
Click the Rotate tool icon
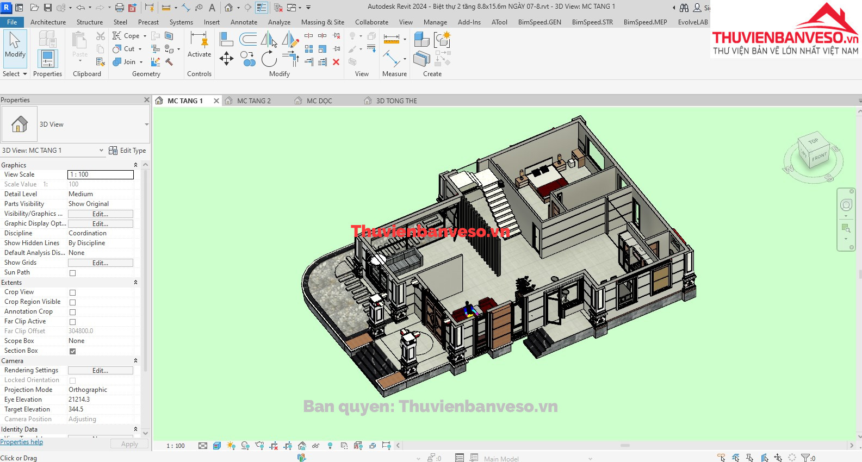point(269,59)
